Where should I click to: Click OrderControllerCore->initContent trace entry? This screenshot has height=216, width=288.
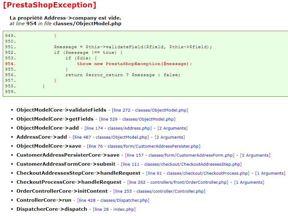tap(62, 191)
